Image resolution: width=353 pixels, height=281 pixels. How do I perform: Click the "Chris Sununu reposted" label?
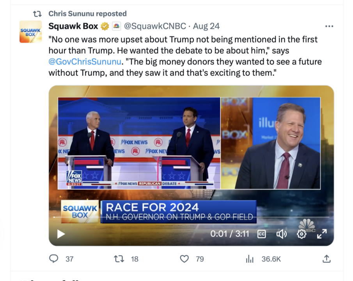coord(87,14)
